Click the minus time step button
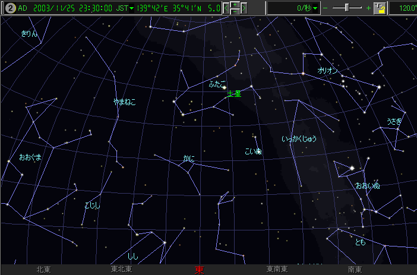The height and width of the screenshot is (275, 417). coord(235,12)
